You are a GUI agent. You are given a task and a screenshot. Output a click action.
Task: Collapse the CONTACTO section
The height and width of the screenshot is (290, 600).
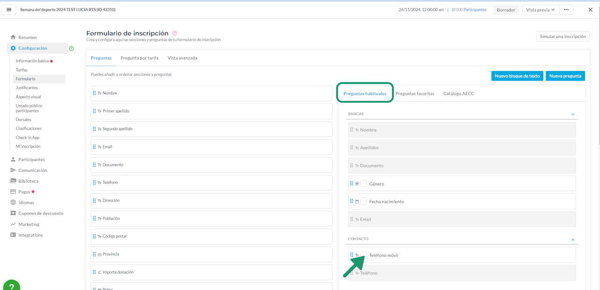tap(572, 239)
